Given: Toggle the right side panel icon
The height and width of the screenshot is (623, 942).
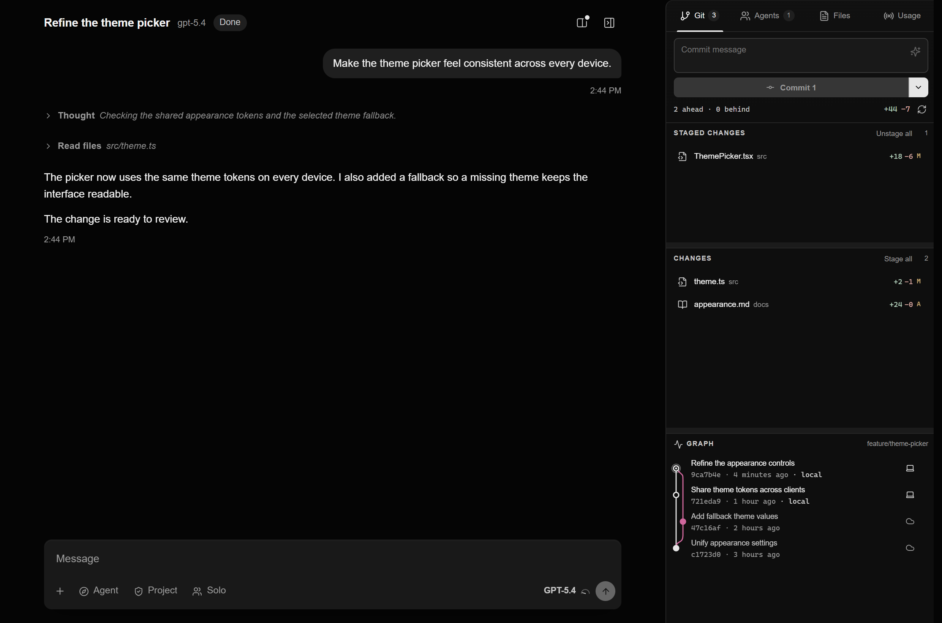Looking at the screenshot, I should (609, 23).
